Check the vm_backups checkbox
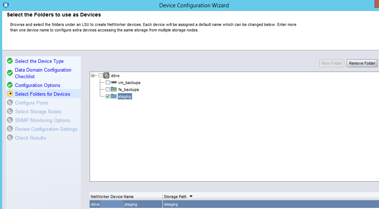Image resolution: width=379 pixels, height=209 pixels. [108, 83]
